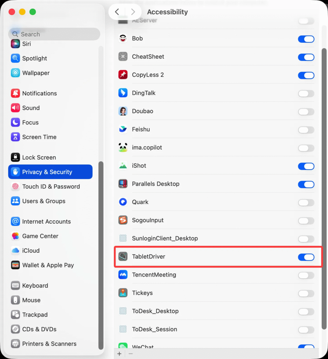The height and width of the screenshot is (359, 328).
Task: Click the ima.copilot panda icon
Action: (x=123, y=148)
